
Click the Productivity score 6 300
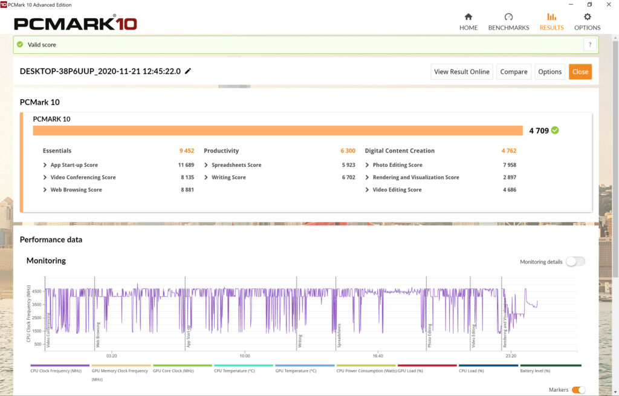348,151
